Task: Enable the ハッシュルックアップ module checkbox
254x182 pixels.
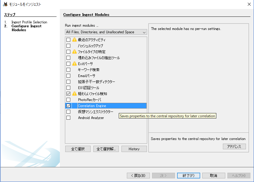Action: click(x=68, y=46)
